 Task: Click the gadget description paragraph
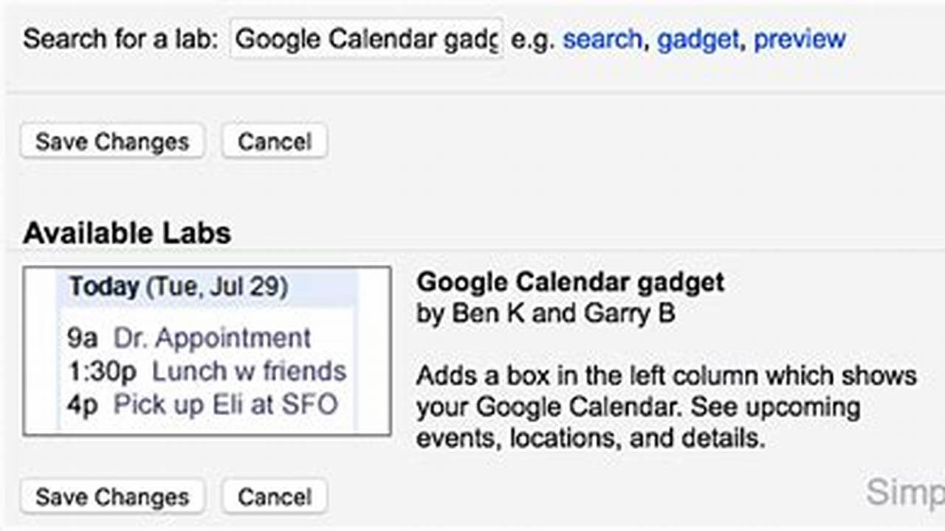pos(664,406)
